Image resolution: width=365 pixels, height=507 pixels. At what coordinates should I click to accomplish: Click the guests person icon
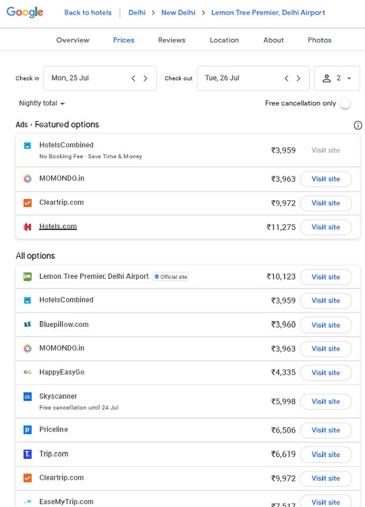(x=327, y=79)
